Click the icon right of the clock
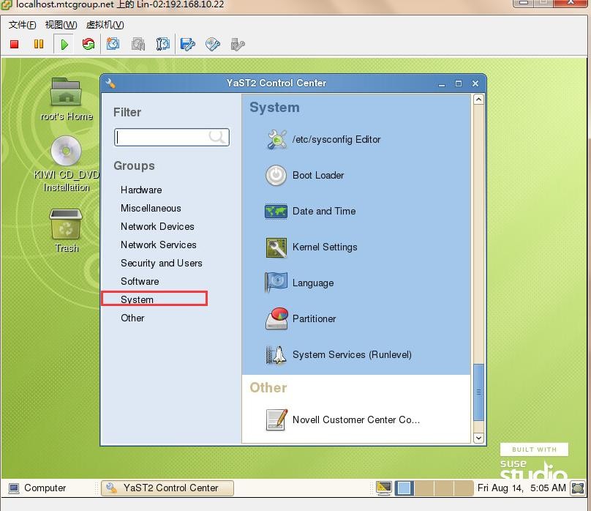This screenshot has width=591, height=511. pyautogui.click(x=577, y=488)
